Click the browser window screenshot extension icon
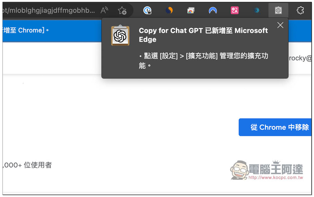The height and width of the screenshot is (197, 314). coord(191,10)
